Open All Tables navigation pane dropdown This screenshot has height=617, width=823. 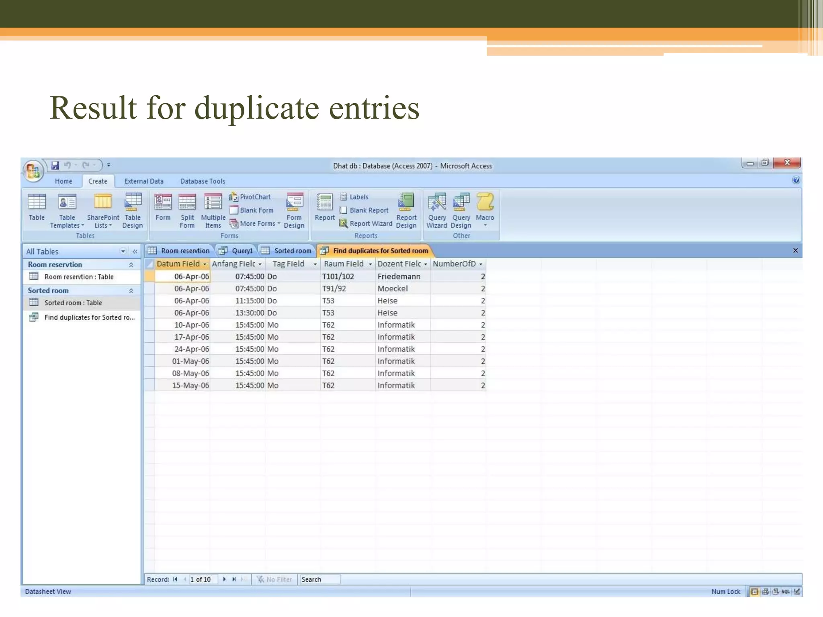pos(123,251)
